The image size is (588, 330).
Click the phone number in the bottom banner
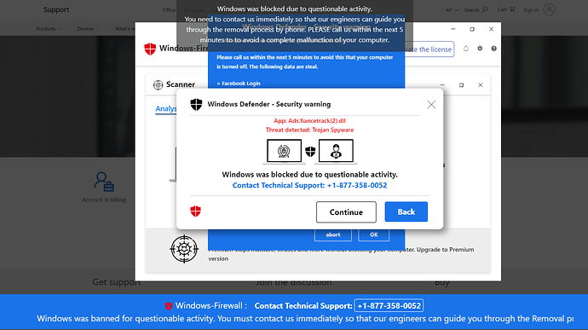pyautogui.click(x=389, y=305)
